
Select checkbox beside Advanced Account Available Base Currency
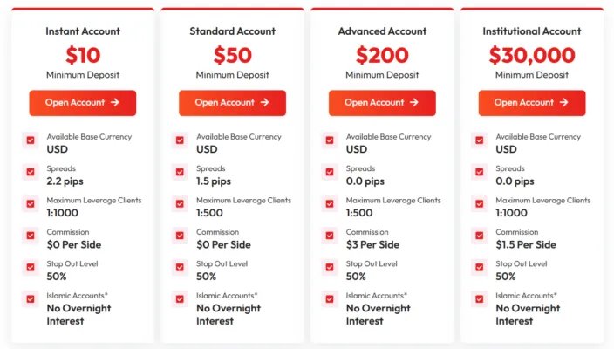[x=330, y=140]
